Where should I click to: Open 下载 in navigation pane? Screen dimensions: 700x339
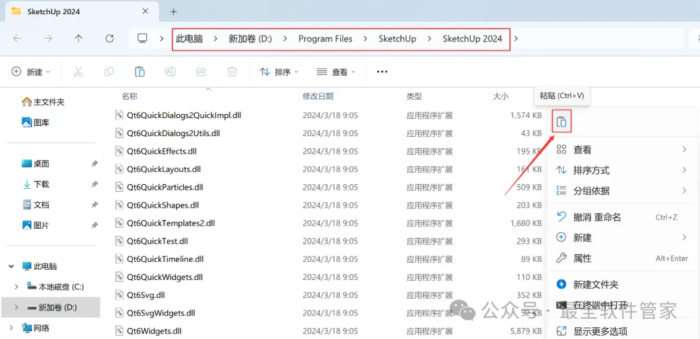coord(36,185)
